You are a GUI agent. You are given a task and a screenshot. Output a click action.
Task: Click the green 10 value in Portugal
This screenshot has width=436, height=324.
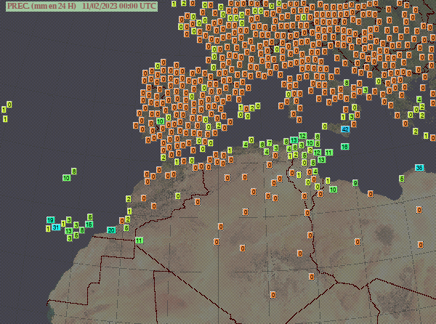(x=160, y=121)
